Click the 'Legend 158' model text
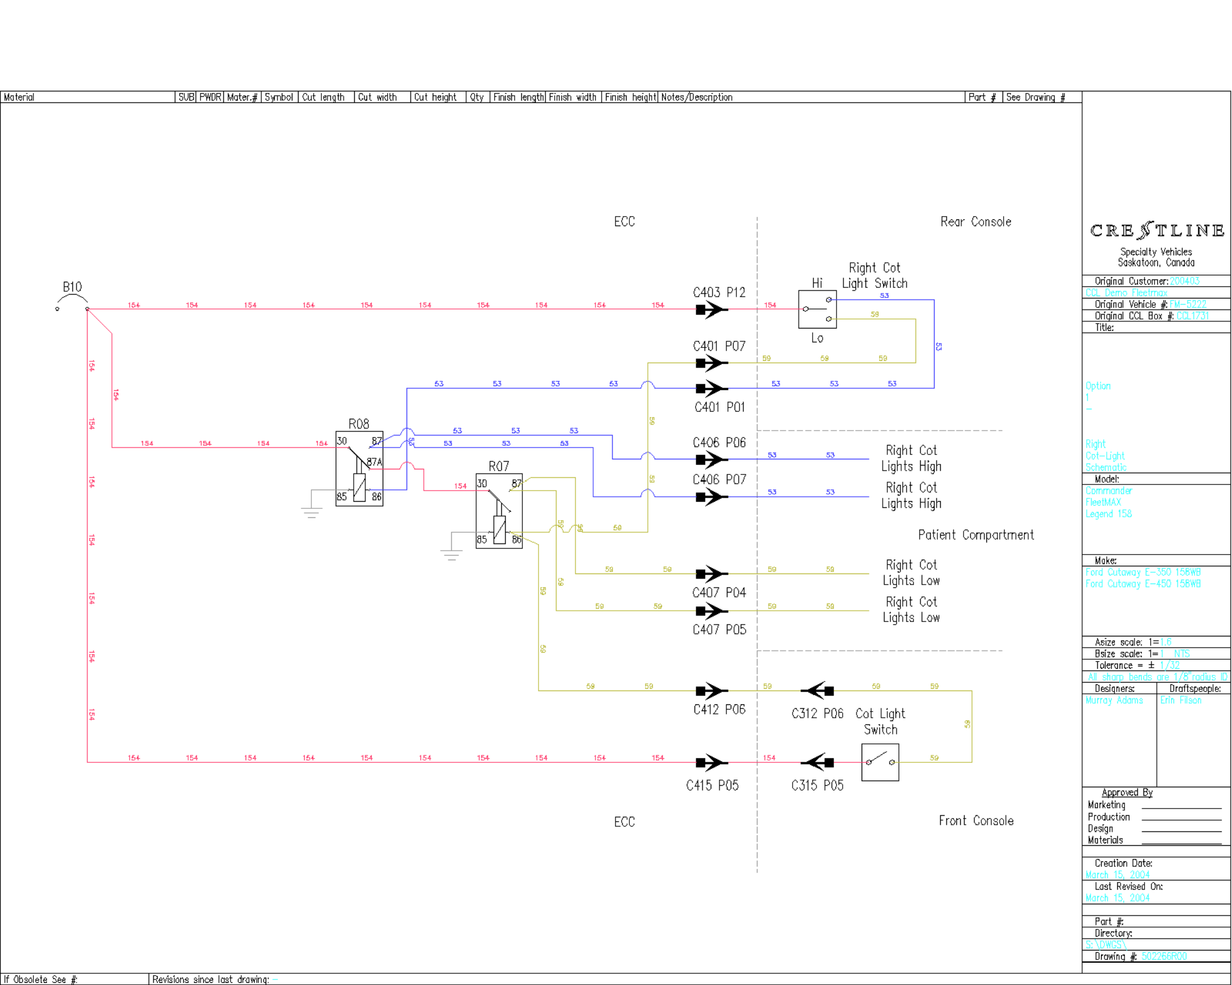Image resolution: width=1232 pixels, height=985 pixels. [1108, 513]
